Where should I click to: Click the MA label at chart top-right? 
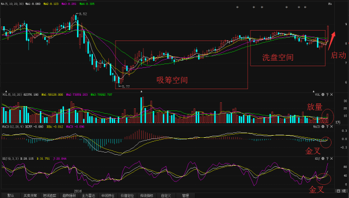point(330,4)
